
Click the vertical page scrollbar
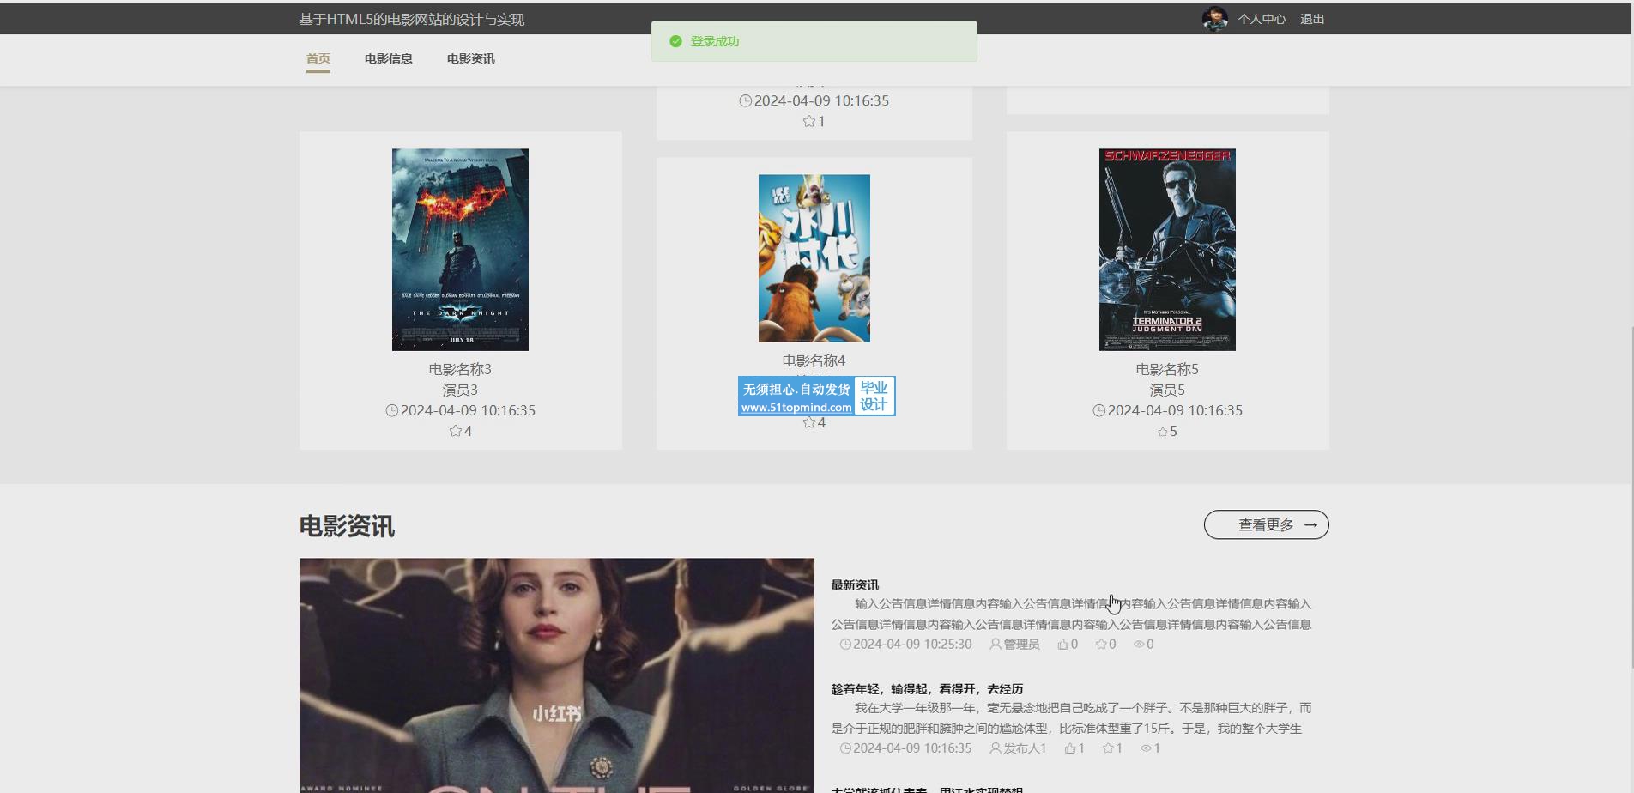pyautogui.click(x=1631, y=498)
